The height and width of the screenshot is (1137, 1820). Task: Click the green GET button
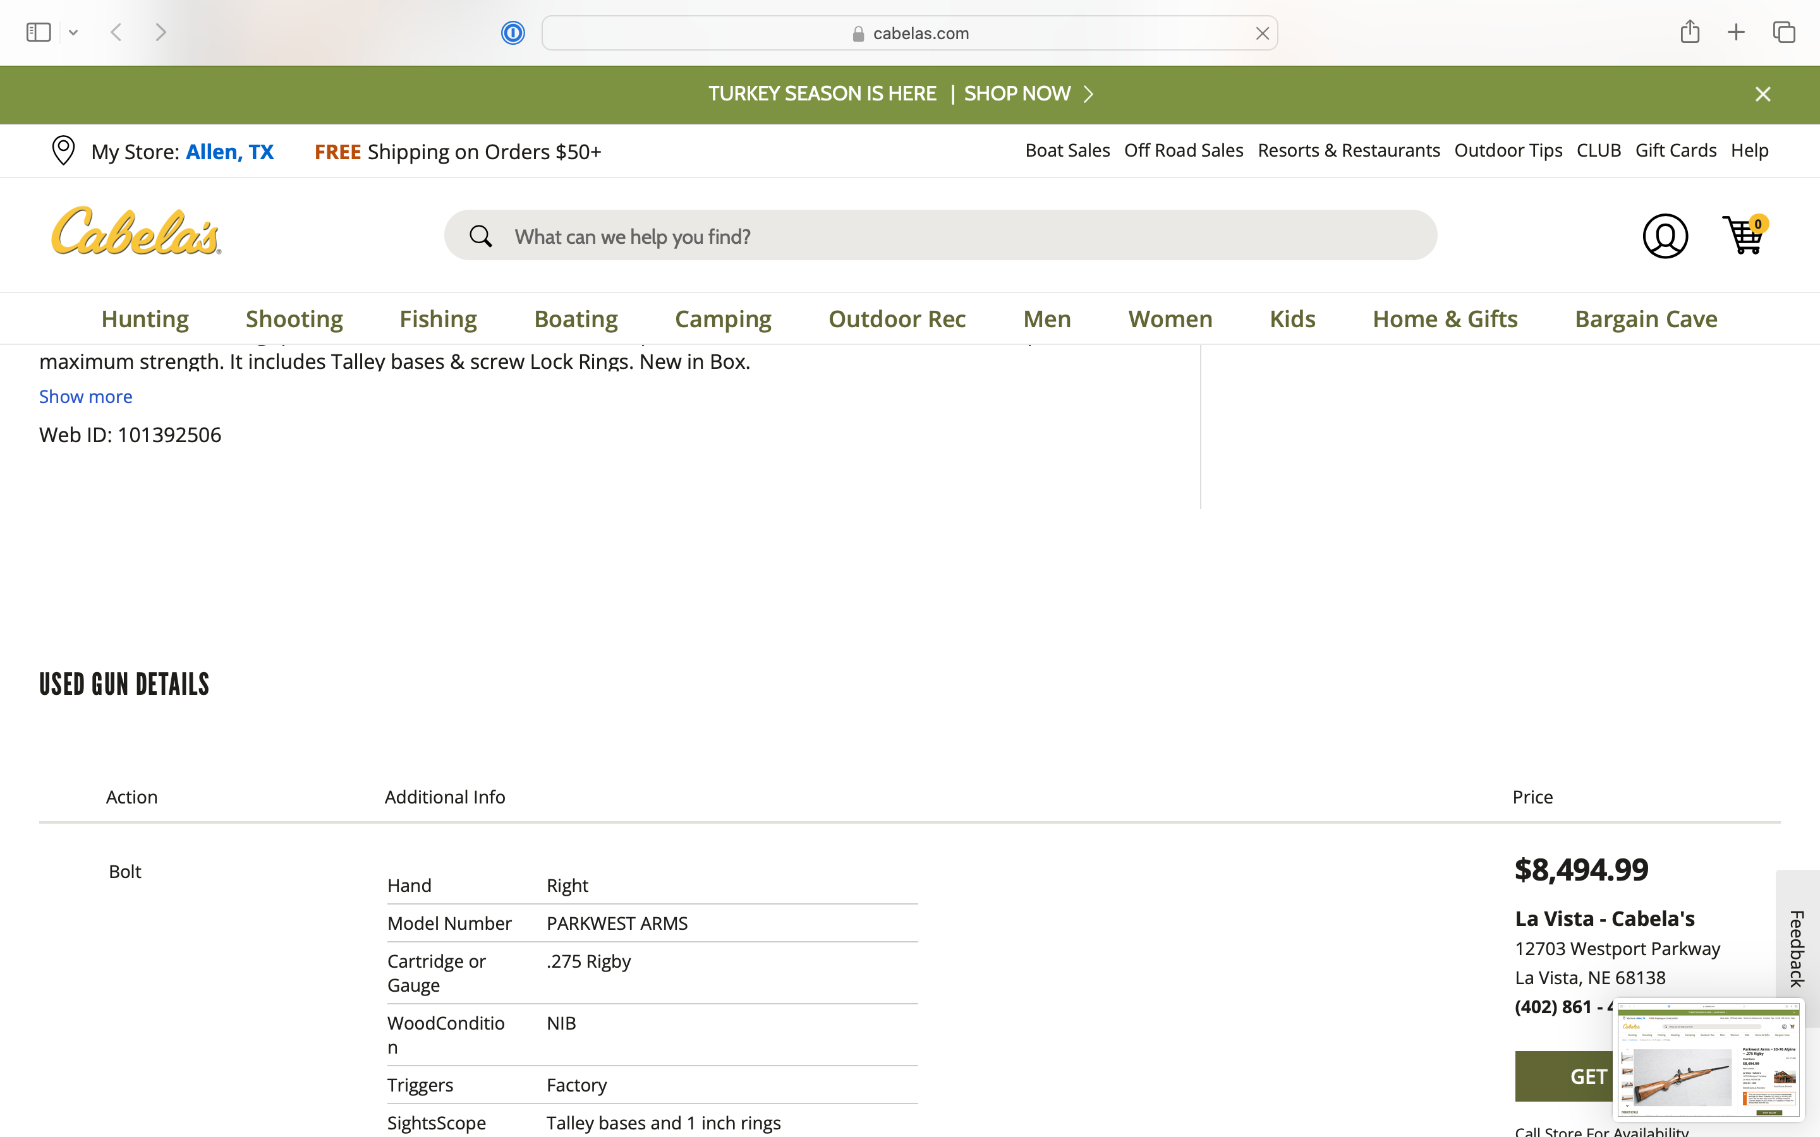(x=1564, y=1076)
